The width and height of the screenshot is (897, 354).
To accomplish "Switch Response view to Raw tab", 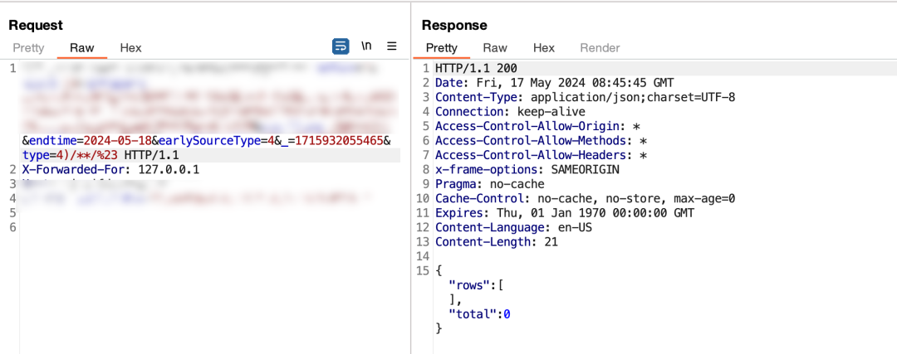I will click(x=495, y=48).
